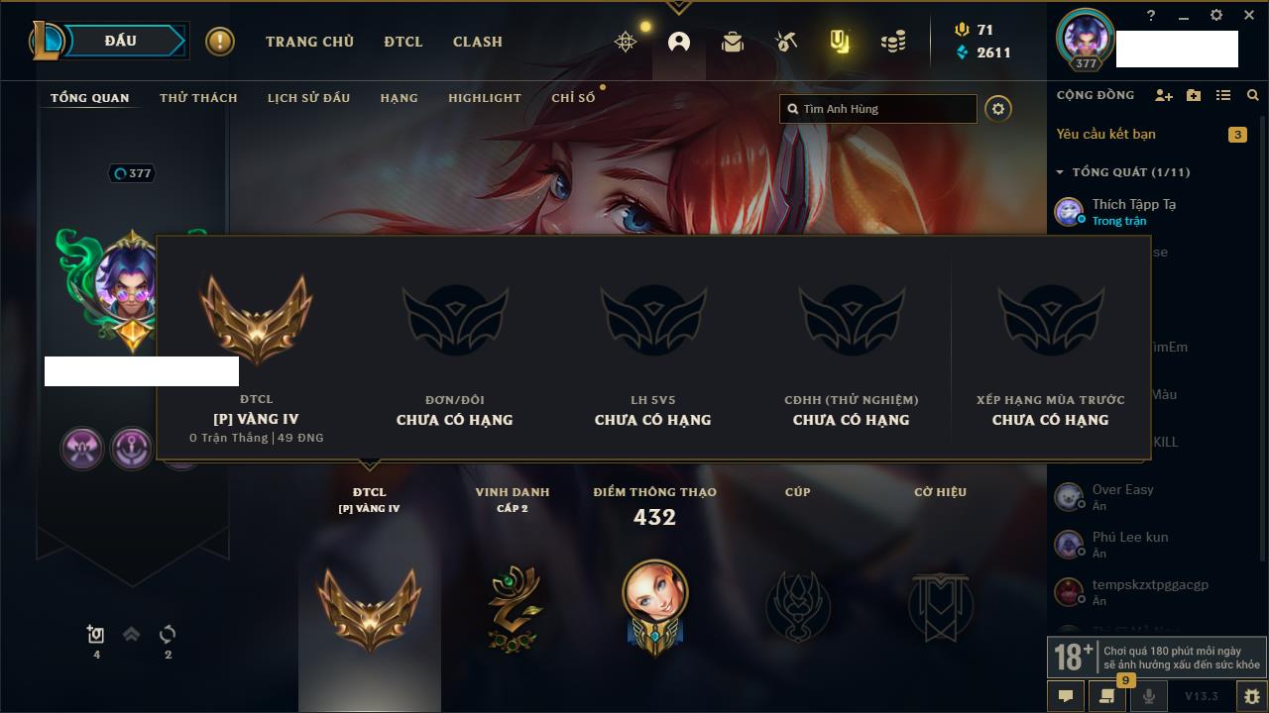The image size is (1269, 713).
Task: Open the Crafting hammer icon
Action: (x=786, y=42)
